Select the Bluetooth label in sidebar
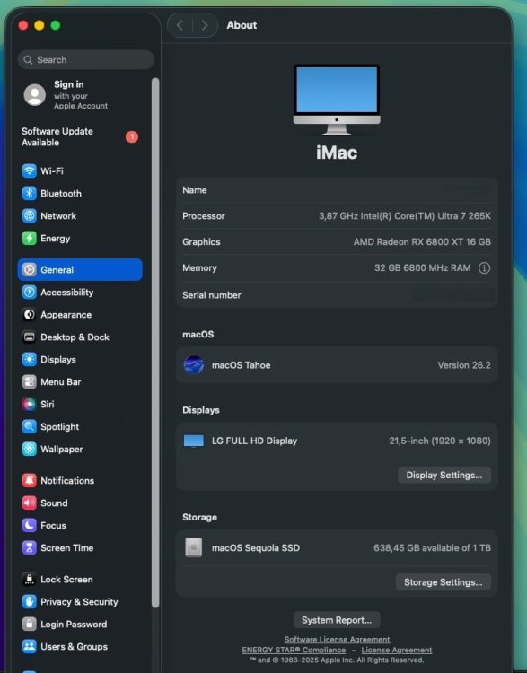The height and width of the screenshot is (673, 527). click(61, 194)
